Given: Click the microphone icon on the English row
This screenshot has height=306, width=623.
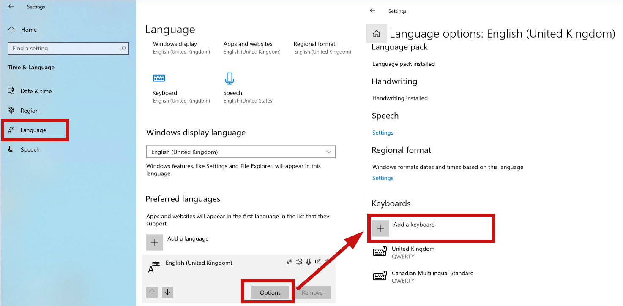Looking at the screenshot, I should tap(309, 262).
